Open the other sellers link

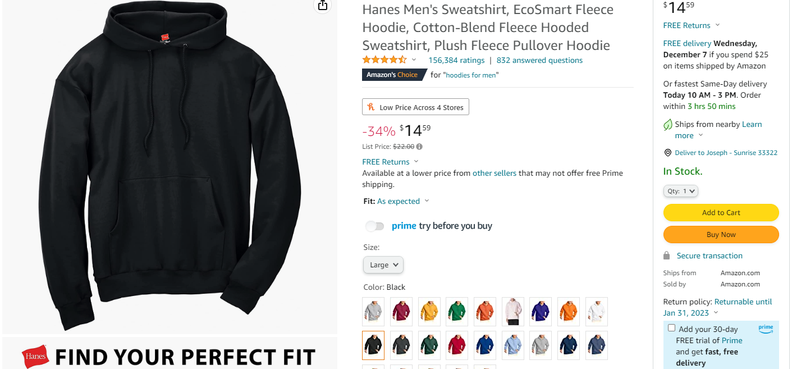click(x=495, y=173)
